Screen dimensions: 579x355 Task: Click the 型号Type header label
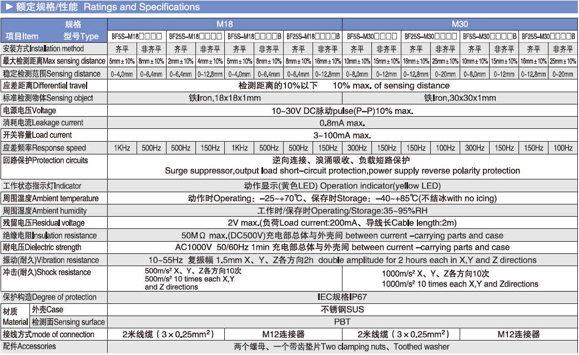(x=80, y=36)
